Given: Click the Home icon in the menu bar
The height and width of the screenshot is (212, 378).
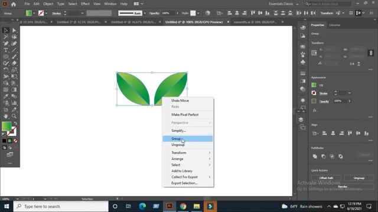Looking at the screenshot, I should coord(14,4).
